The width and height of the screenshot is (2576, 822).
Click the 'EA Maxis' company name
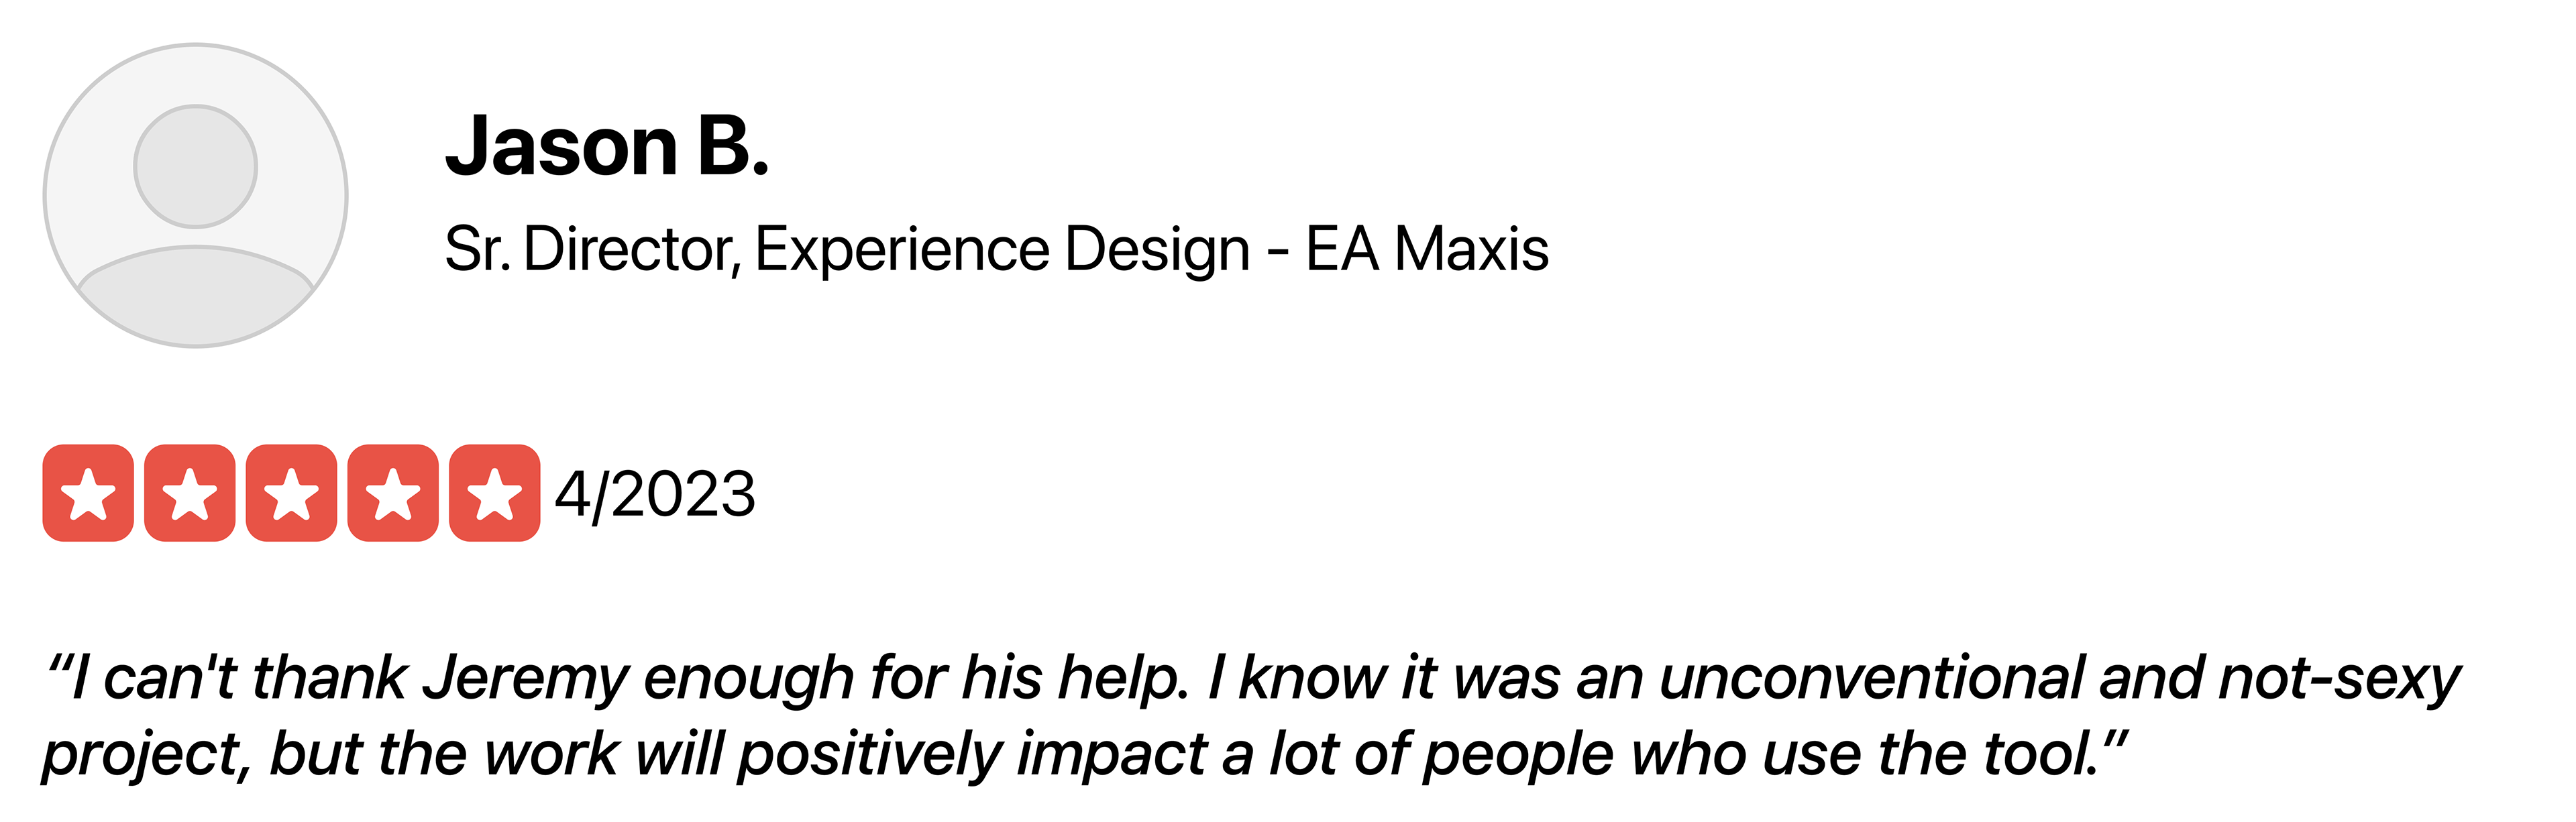1427,249
